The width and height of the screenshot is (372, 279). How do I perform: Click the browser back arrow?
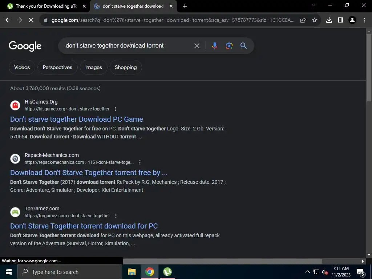(8, 20)
